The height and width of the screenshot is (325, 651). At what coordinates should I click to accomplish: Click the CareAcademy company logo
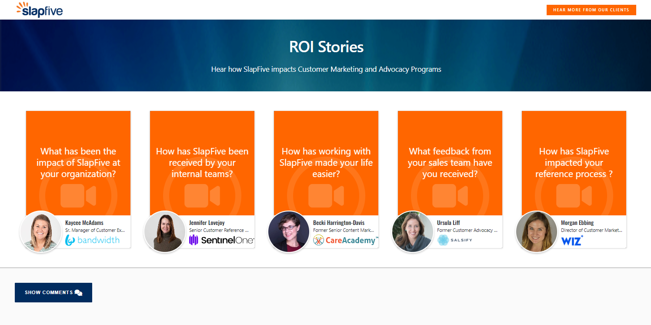click(x=345, y=240)
